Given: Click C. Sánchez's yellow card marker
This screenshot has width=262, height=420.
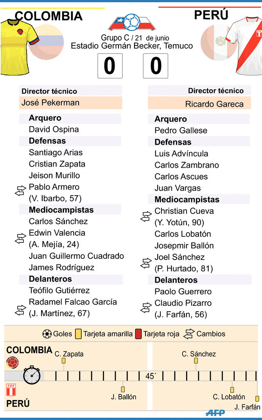Looking at the screenshot, I should pos(196,362).
